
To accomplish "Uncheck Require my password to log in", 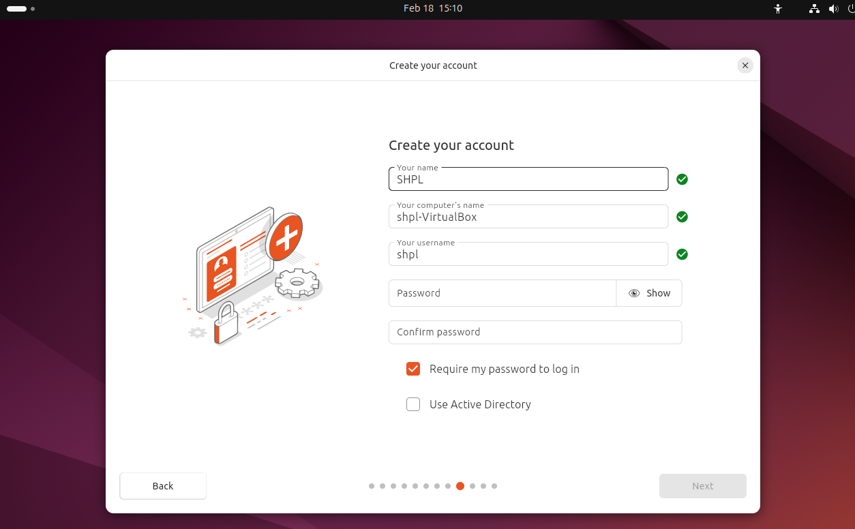I will point(413,369).
